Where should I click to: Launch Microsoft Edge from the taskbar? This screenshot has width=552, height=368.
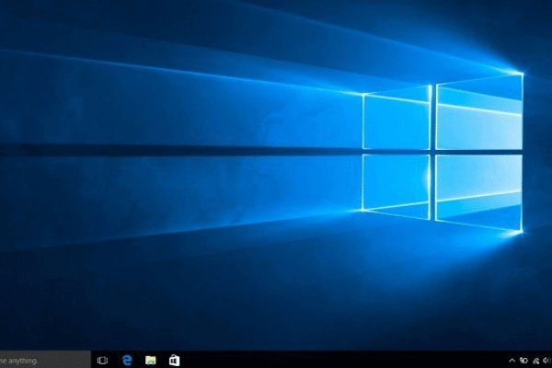click(x=128, y=360)
